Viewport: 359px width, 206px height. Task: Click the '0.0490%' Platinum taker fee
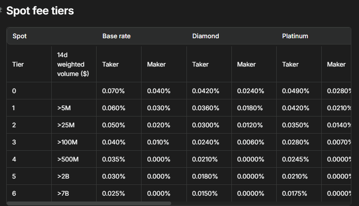point(296,91)
